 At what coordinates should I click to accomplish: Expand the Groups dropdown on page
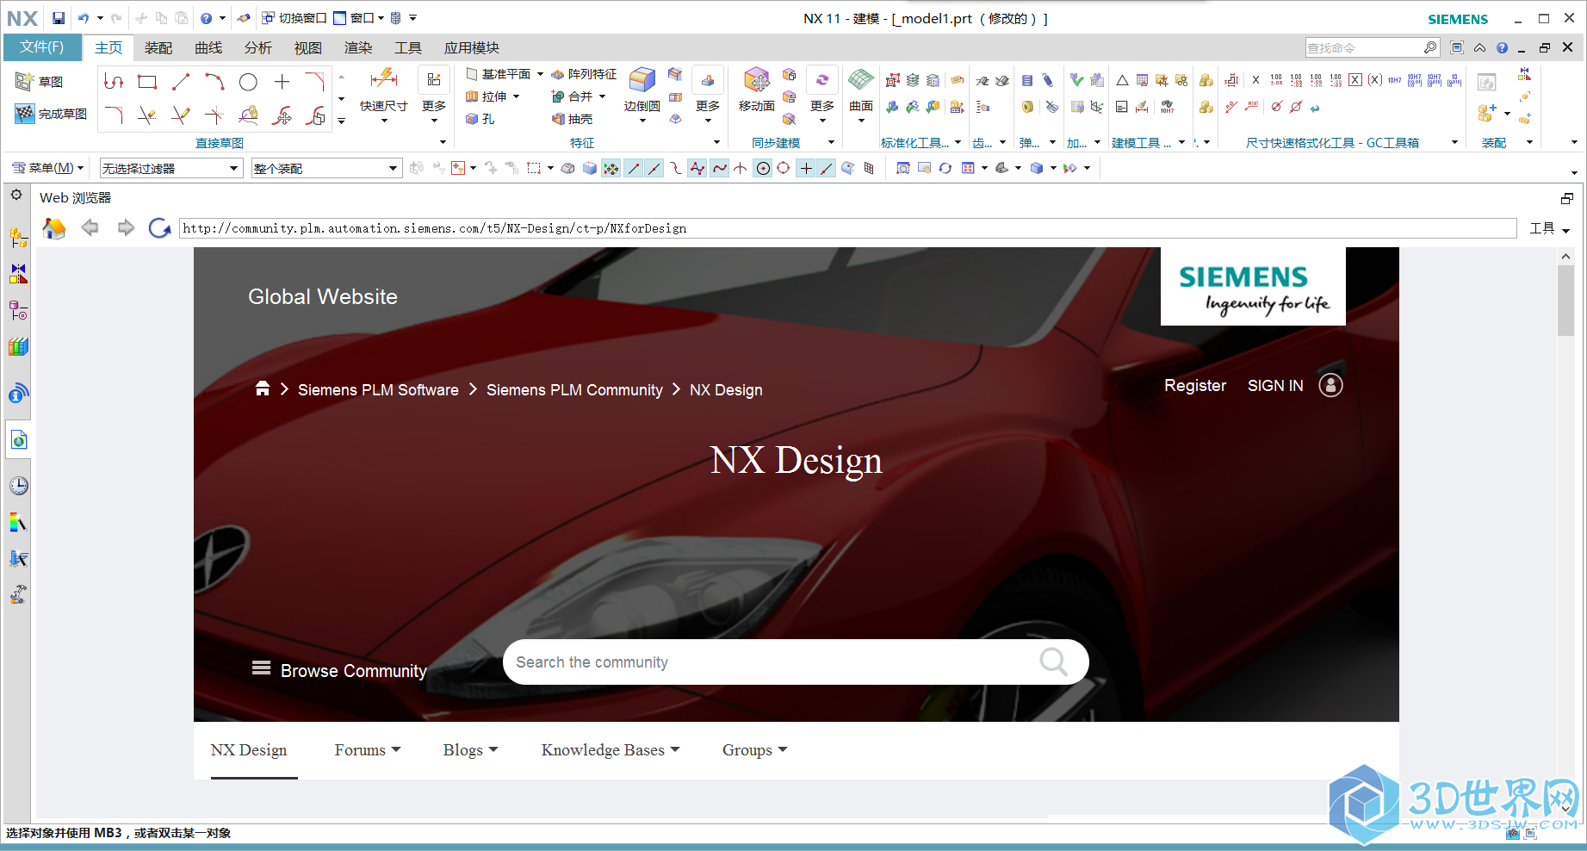[x=755, y=750]
